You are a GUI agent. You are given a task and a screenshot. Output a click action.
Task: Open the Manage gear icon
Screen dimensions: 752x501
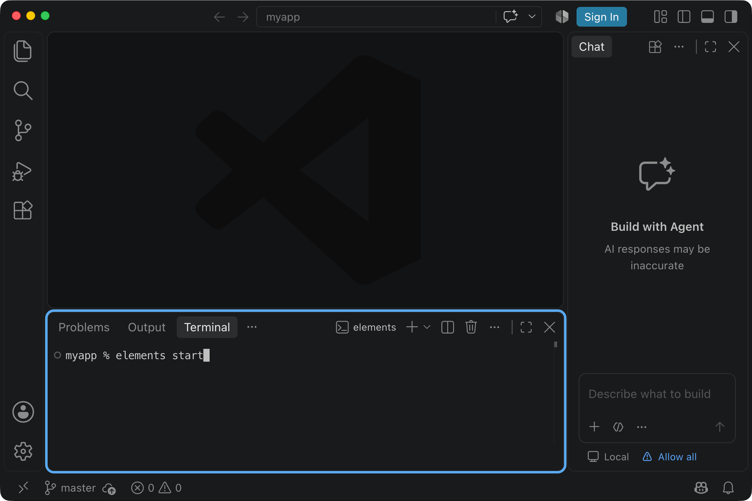click(23, 451)
